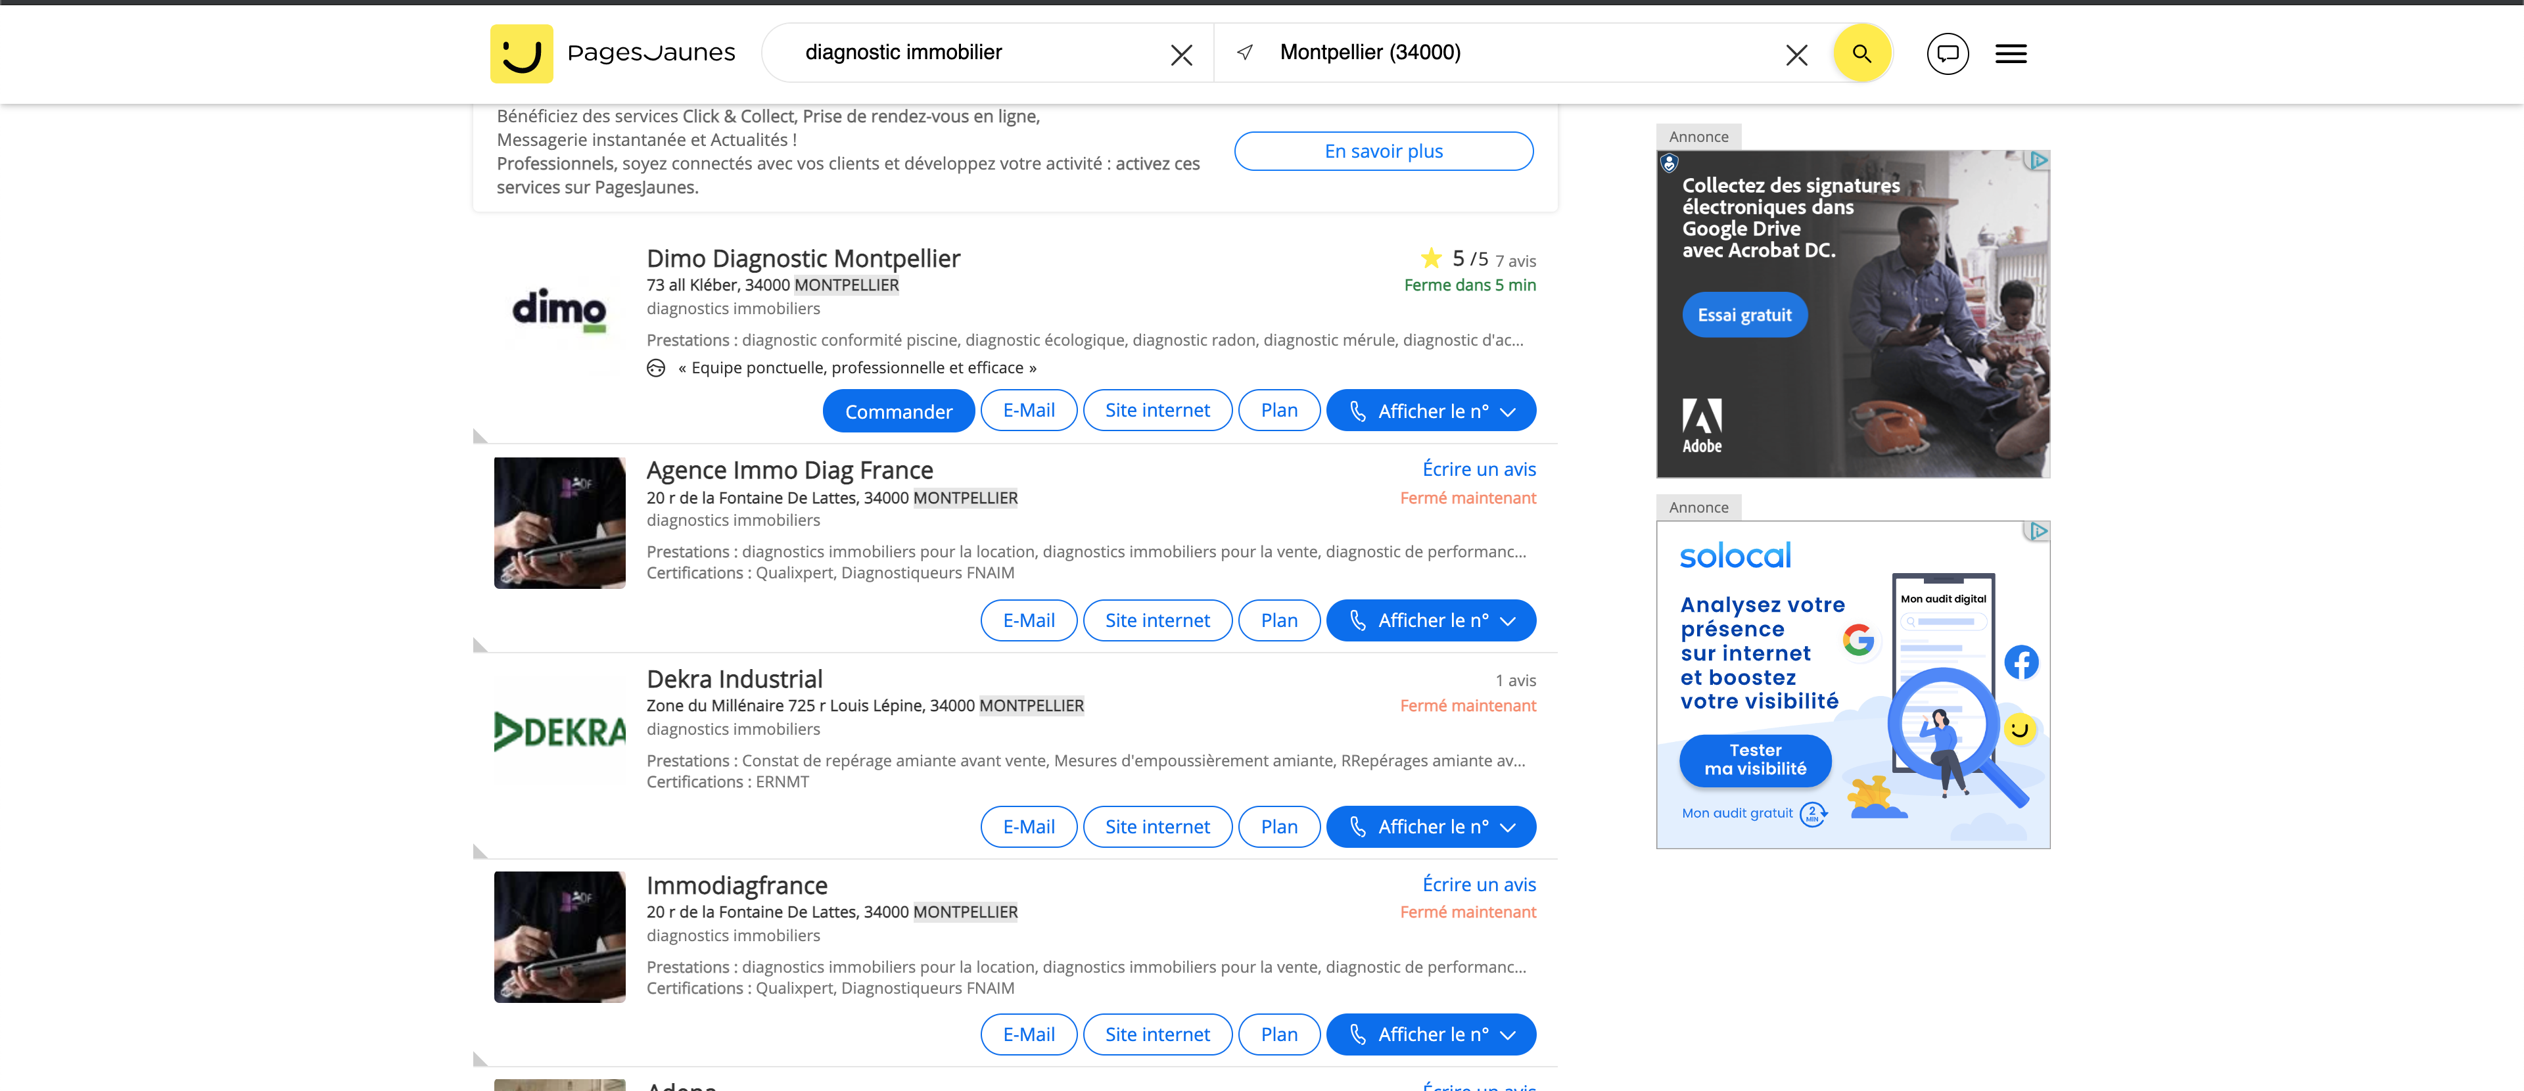This screenshot has height=1091, width=2524.
Task: Click Mon audit gratuit link
Action: pyautogui.click(x=1737, y=813)
